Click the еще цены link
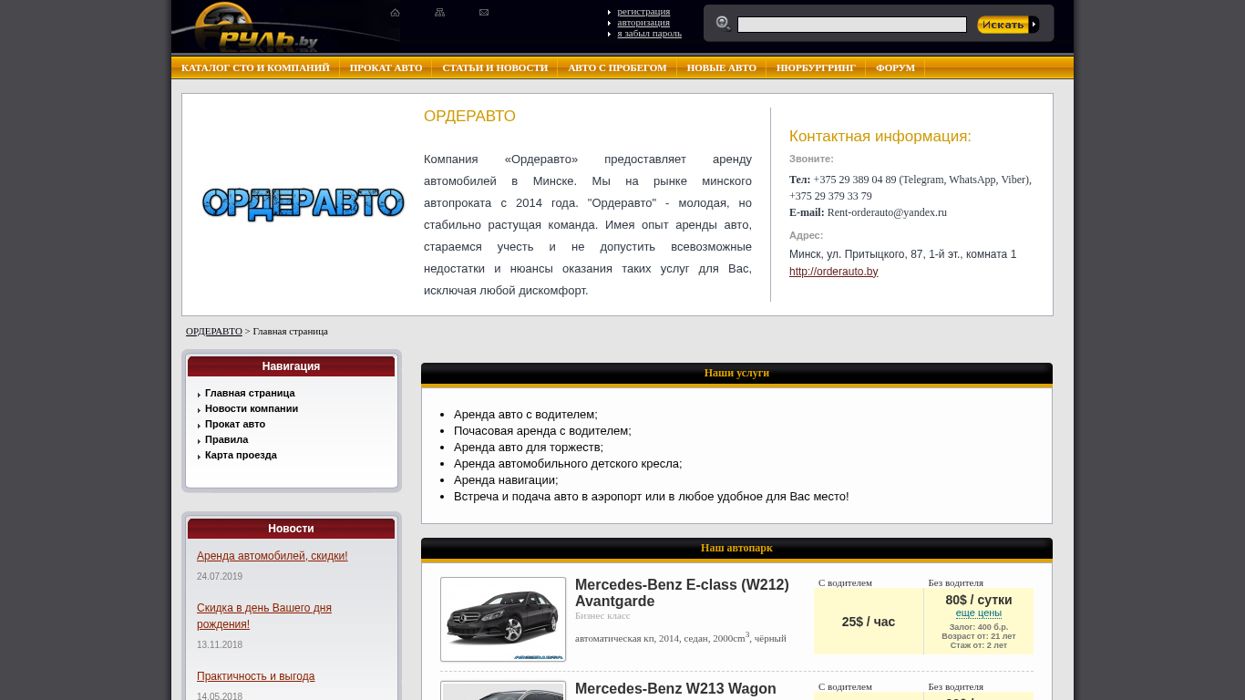Image resolution: width=1245 pixels, height=700 pixels. click(978, 612)
